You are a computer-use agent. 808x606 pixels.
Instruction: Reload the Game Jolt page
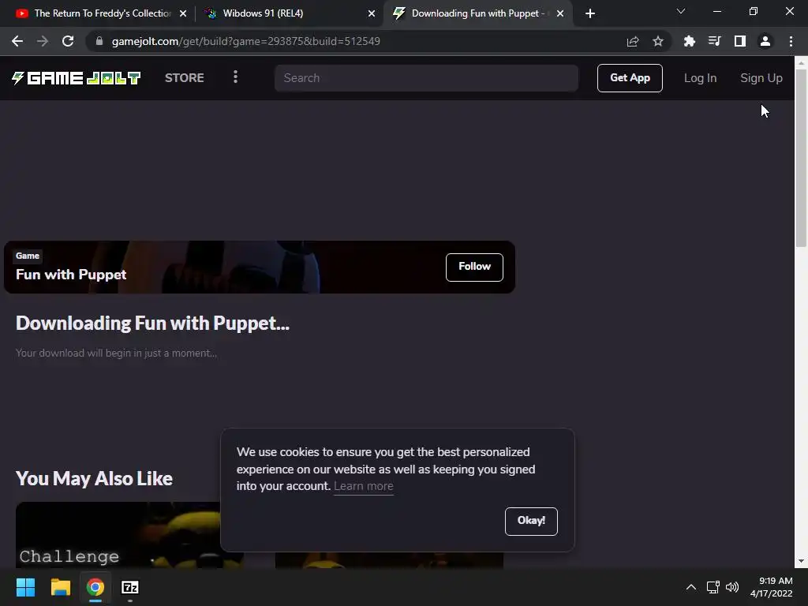point(68,41)
